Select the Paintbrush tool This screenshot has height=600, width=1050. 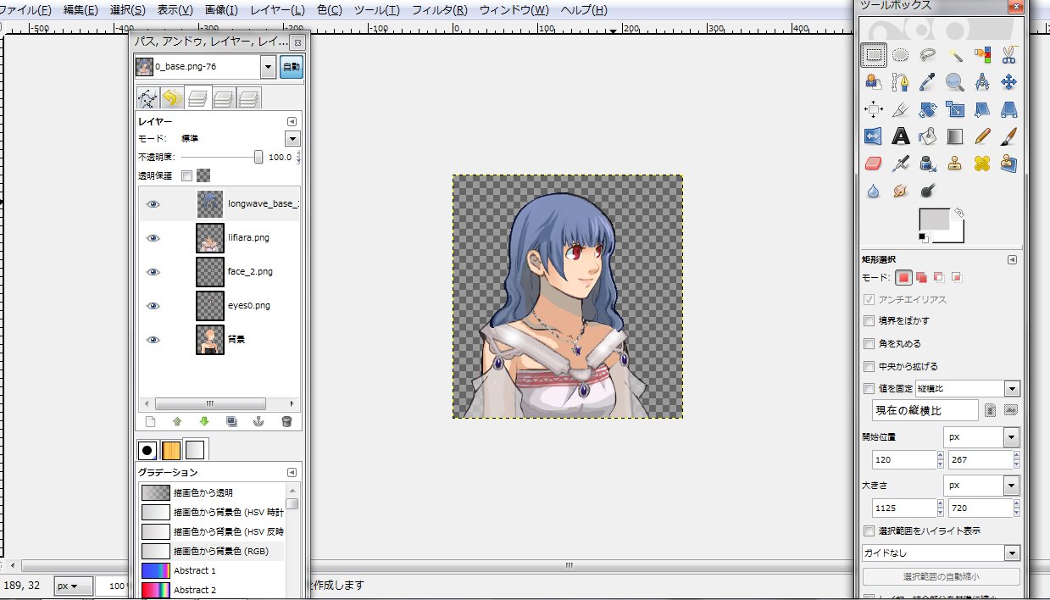(x=1008, y=136)
